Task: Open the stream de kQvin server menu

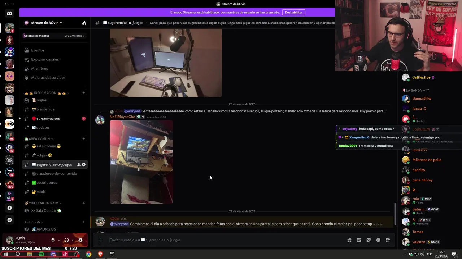Action: coord(46,23)
